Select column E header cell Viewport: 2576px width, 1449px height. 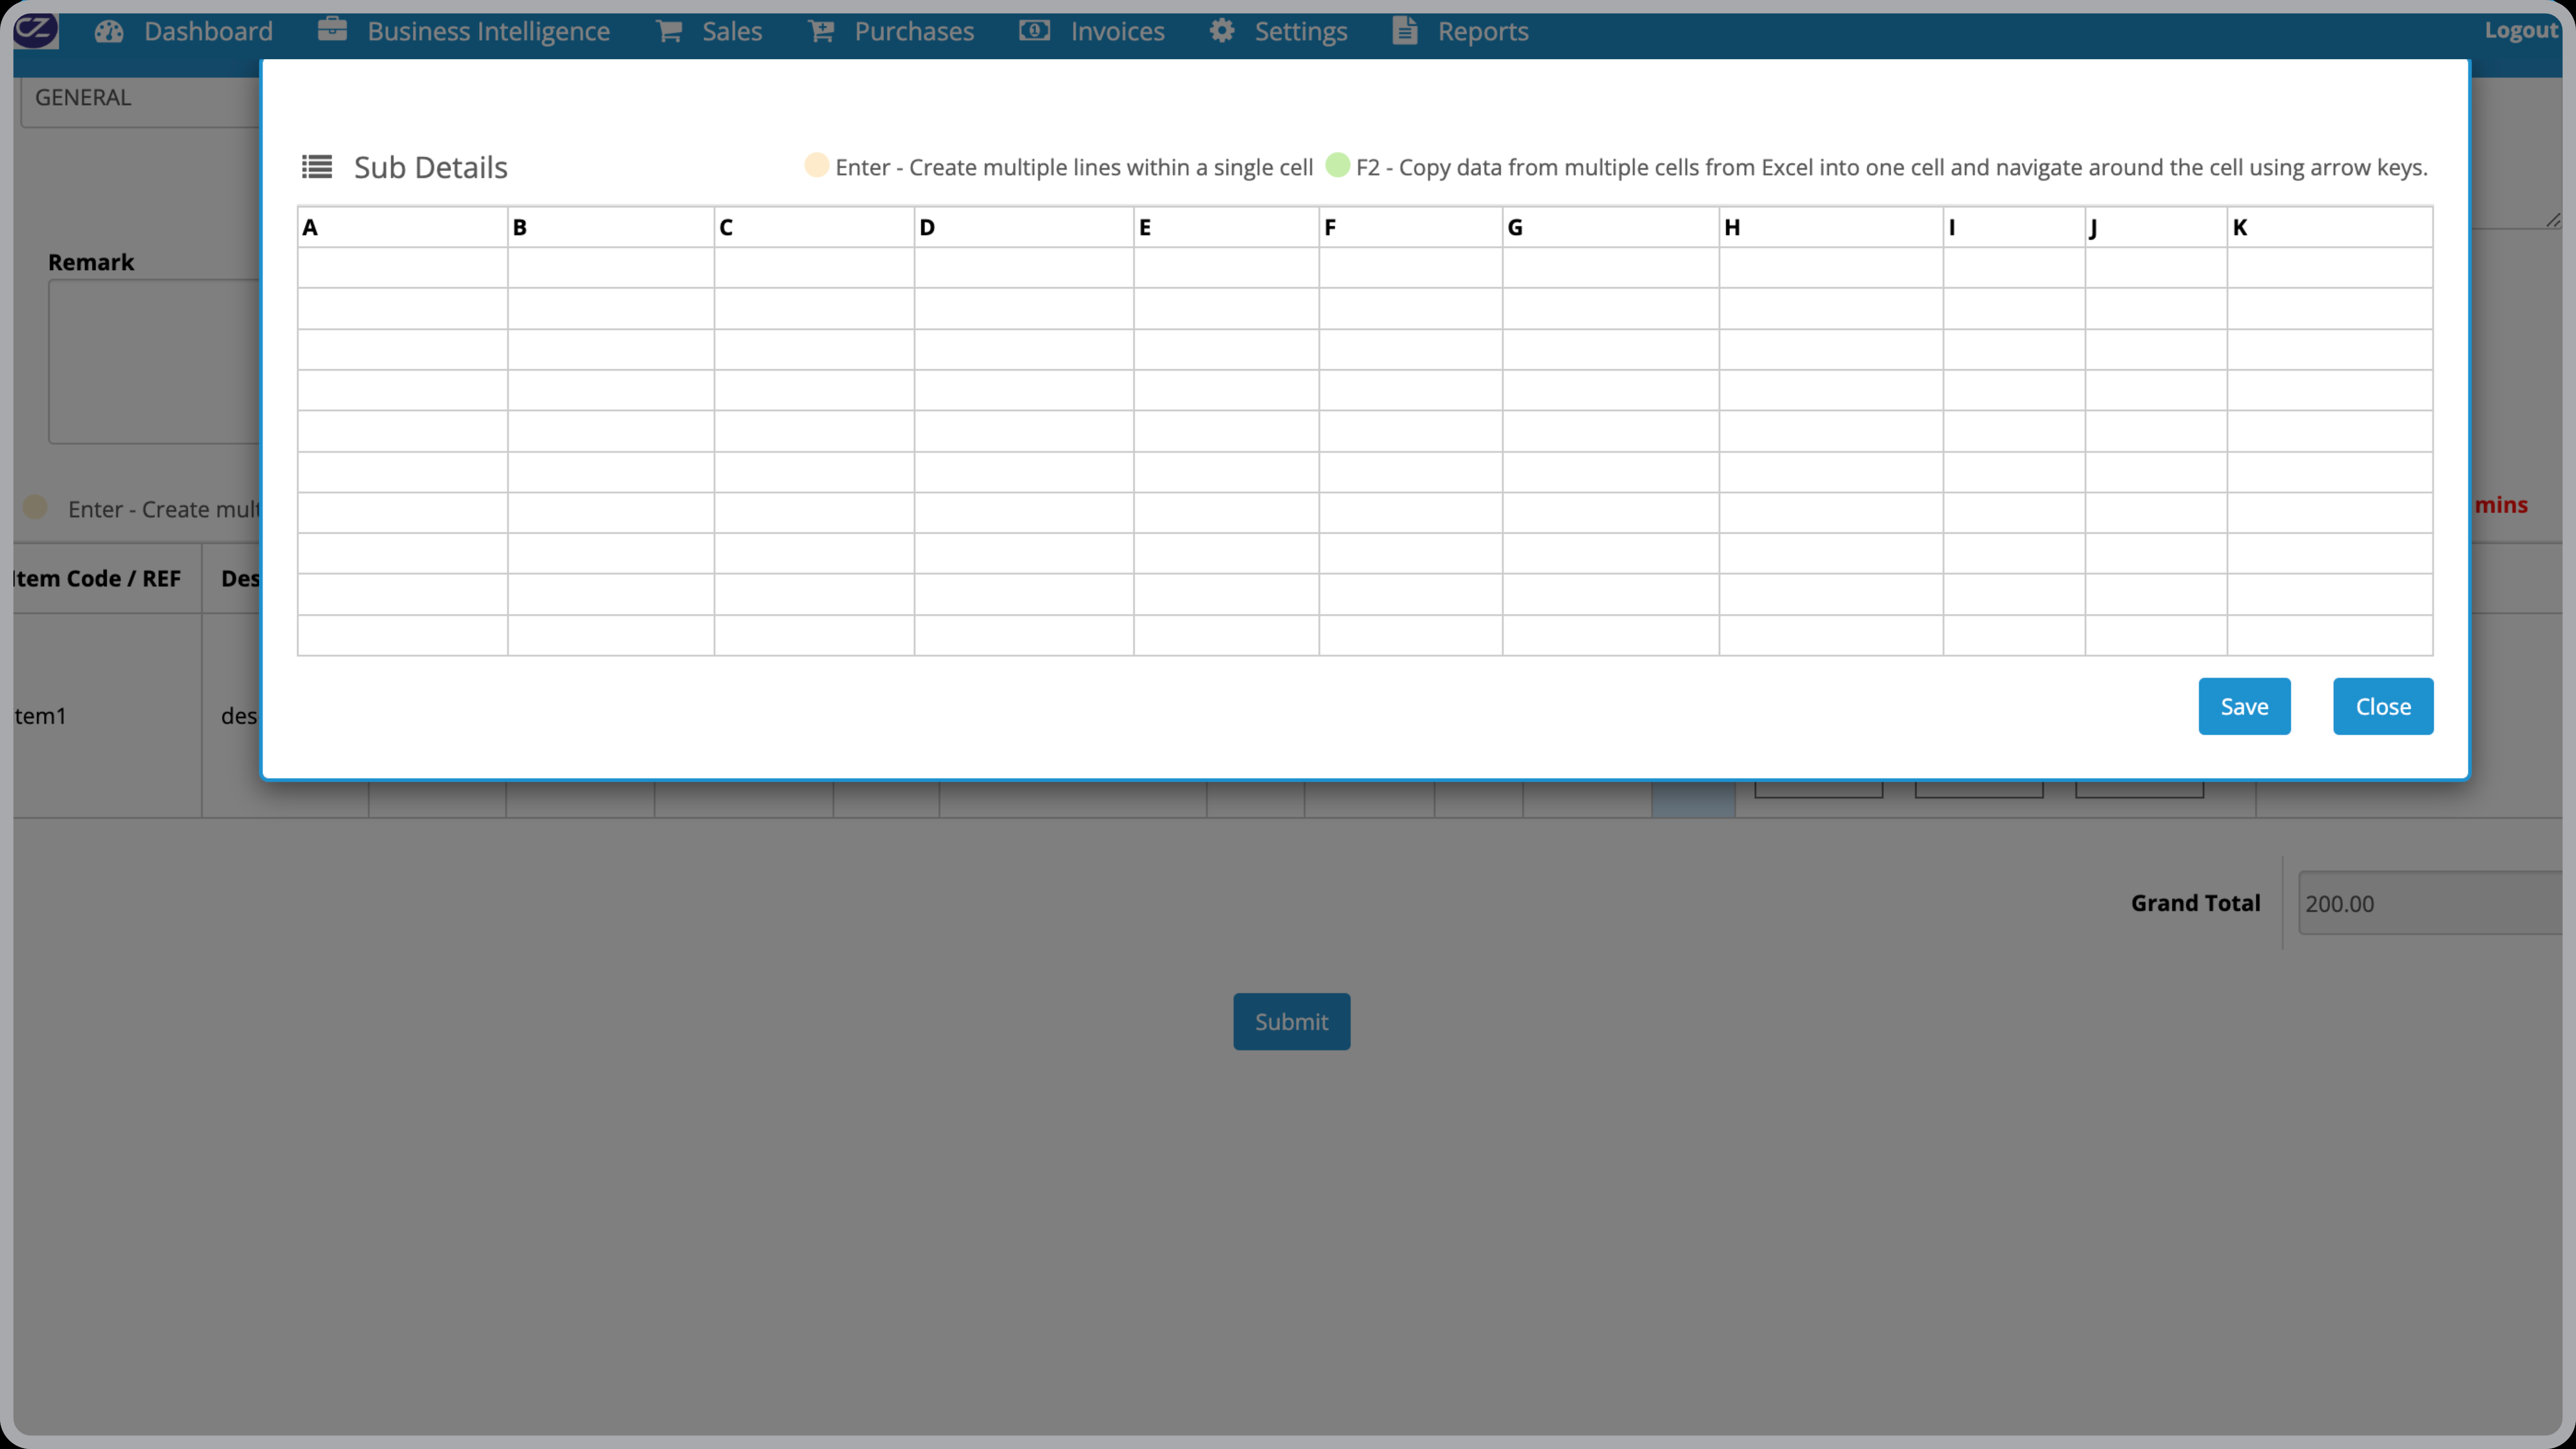pyautogui.click(x=1226, y=227)
